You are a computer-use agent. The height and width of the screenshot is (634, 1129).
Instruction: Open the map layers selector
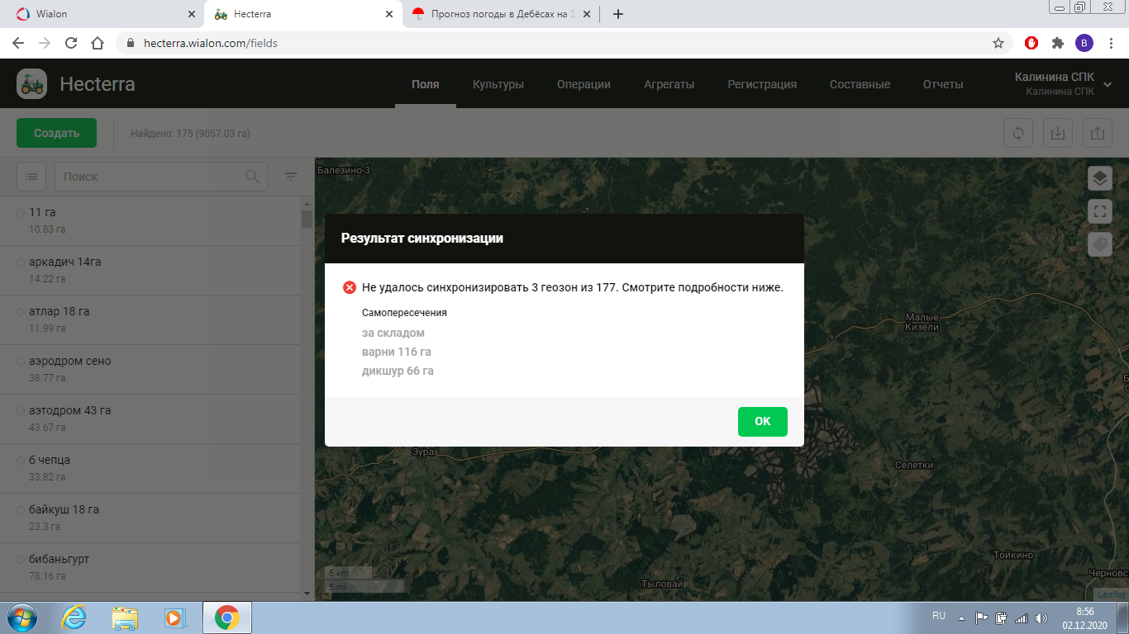1099,177
